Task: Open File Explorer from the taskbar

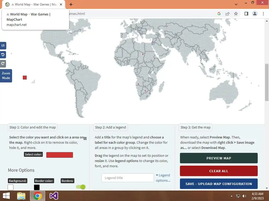Action: click(x=21, y=196)
